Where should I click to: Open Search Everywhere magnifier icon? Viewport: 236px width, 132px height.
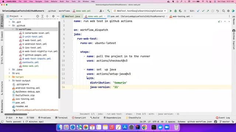pyautogui.click(x=223, y=11)
